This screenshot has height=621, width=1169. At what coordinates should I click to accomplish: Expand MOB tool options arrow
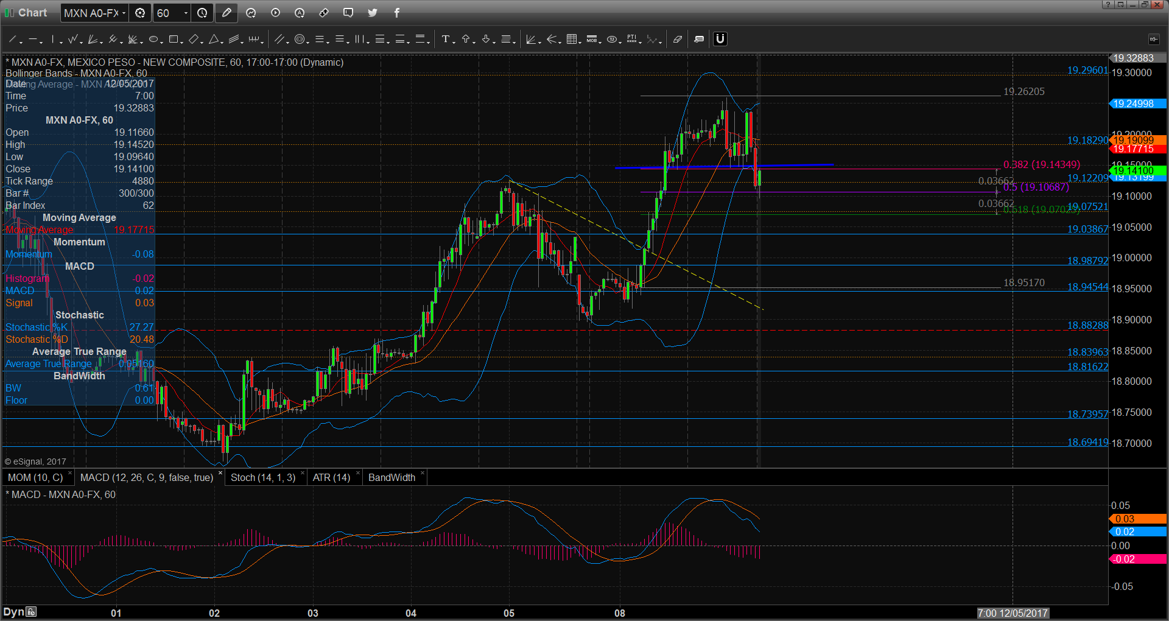(600, 42)
